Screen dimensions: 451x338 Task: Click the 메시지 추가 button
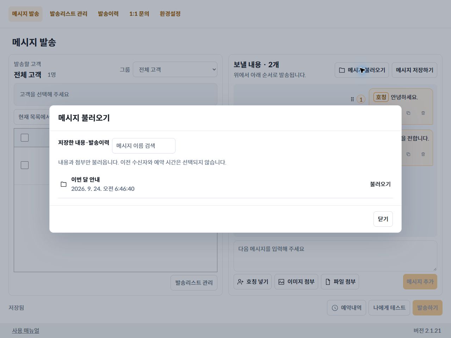420,282
